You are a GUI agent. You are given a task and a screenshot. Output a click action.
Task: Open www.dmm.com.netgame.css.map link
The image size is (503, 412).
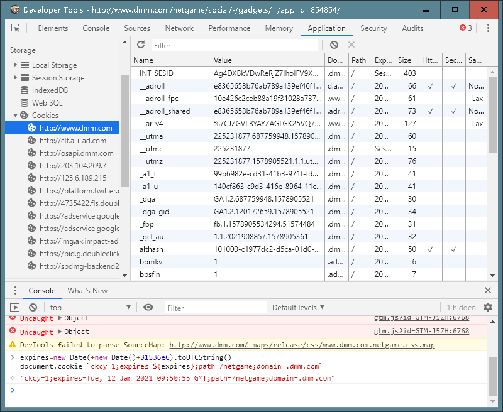coord(302,345)
